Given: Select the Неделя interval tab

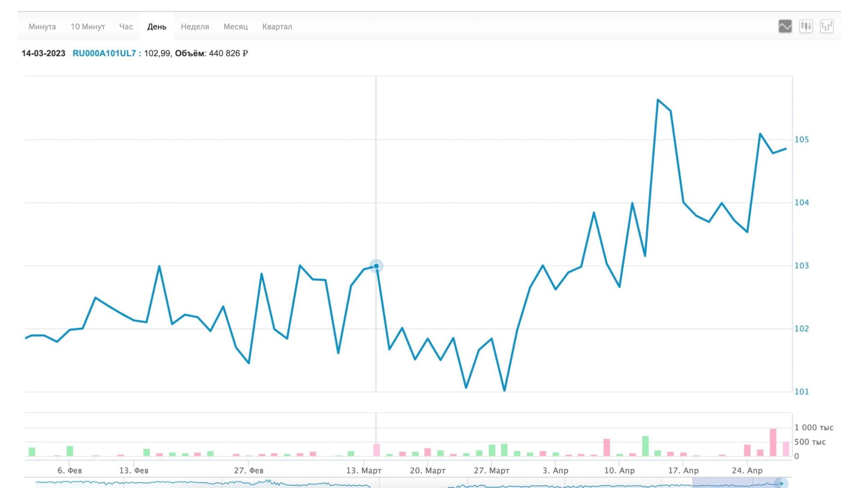Looking at the screenshot, I should [x=195, y=26].
